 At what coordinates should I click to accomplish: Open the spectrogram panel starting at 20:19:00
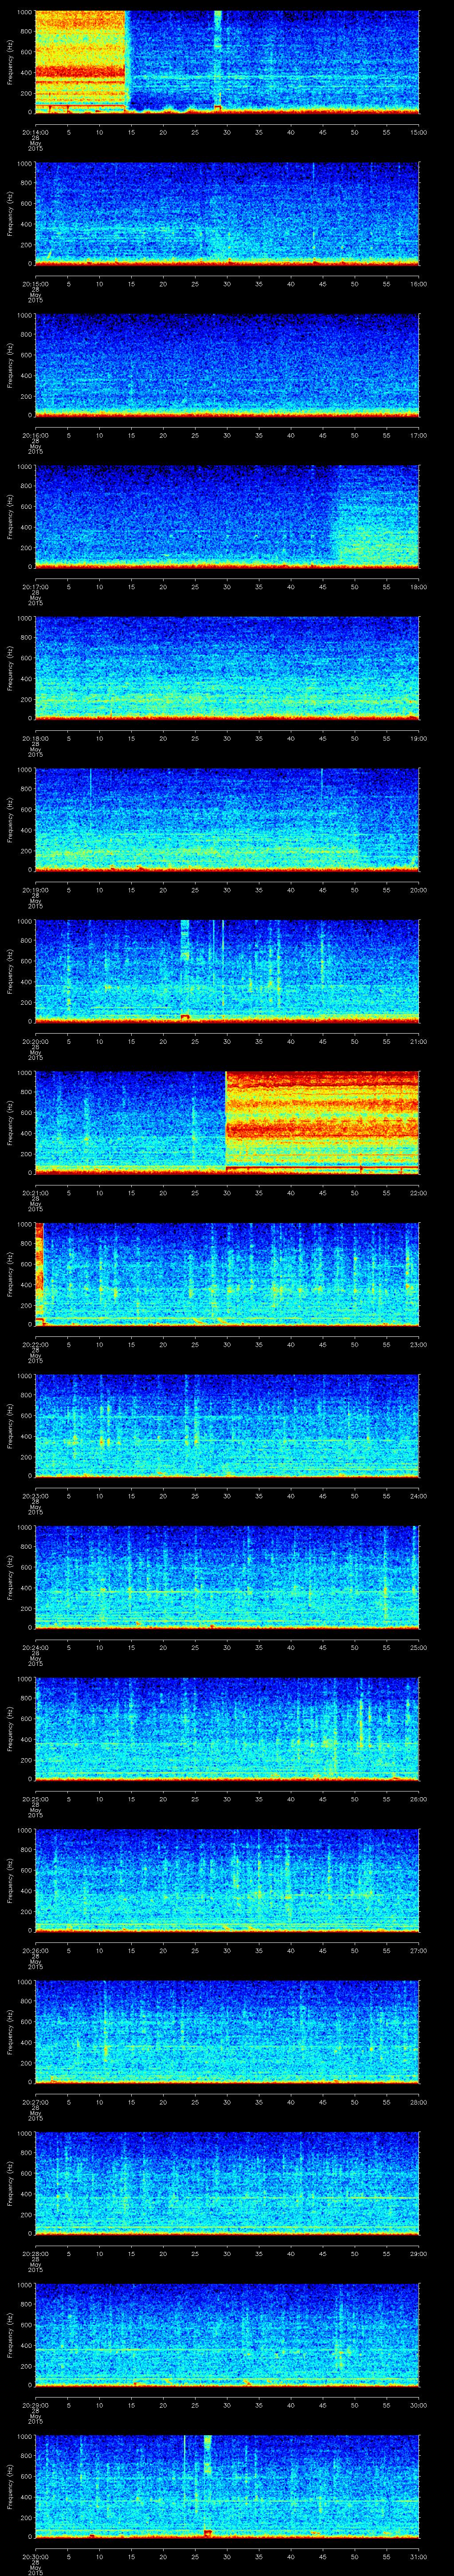click(227, 819)
